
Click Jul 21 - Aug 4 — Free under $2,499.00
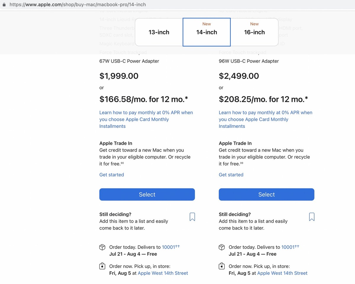tap(253, 254)
